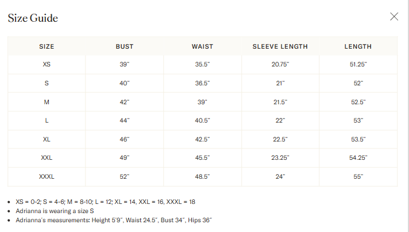
Task: Click the Adrianna's measurements note
Action: 115,220
